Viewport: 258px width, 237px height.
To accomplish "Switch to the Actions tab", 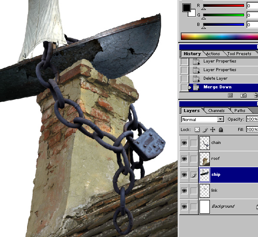I will pyautogui.click(x=213, y=54).
